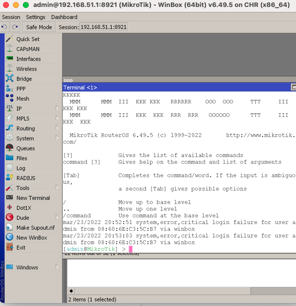Open the Files folder icon

[9, 158]
